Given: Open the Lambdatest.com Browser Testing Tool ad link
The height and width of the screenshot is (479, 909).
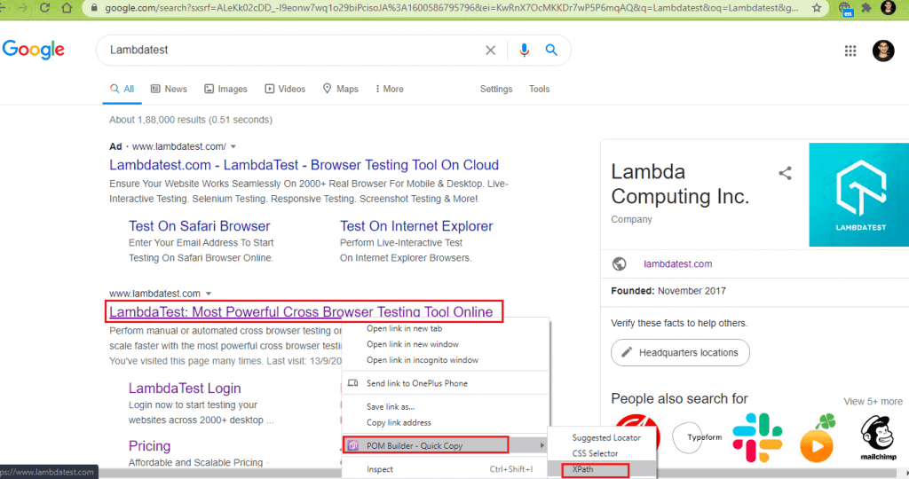Looking at the screenshot, I should [x=304, y=165].
